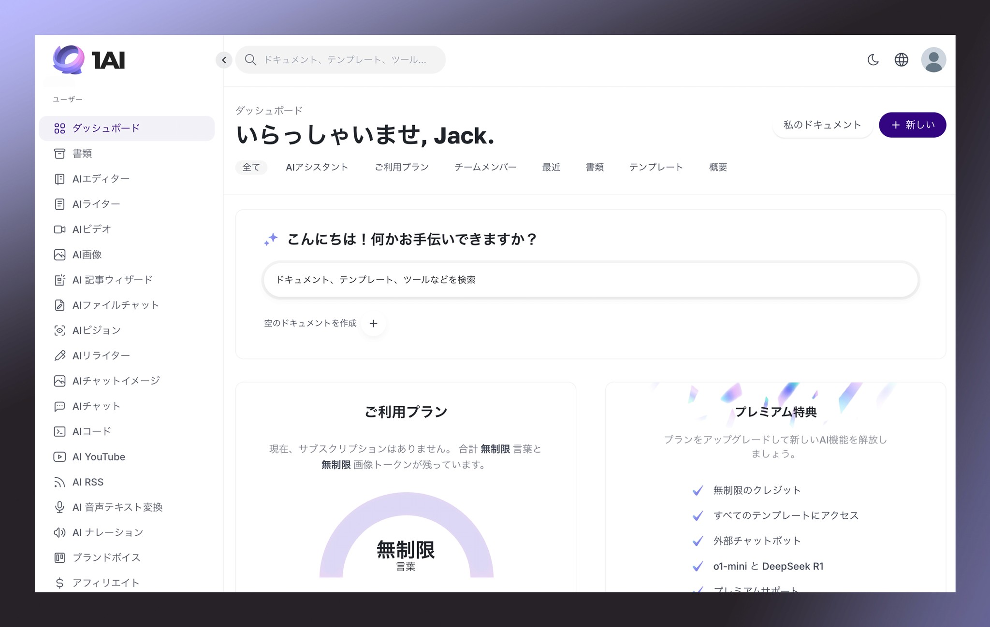The height and width of the screenshot is (627, 990).
Task: Open AI RSS from the sidebar
Action: 88,482
